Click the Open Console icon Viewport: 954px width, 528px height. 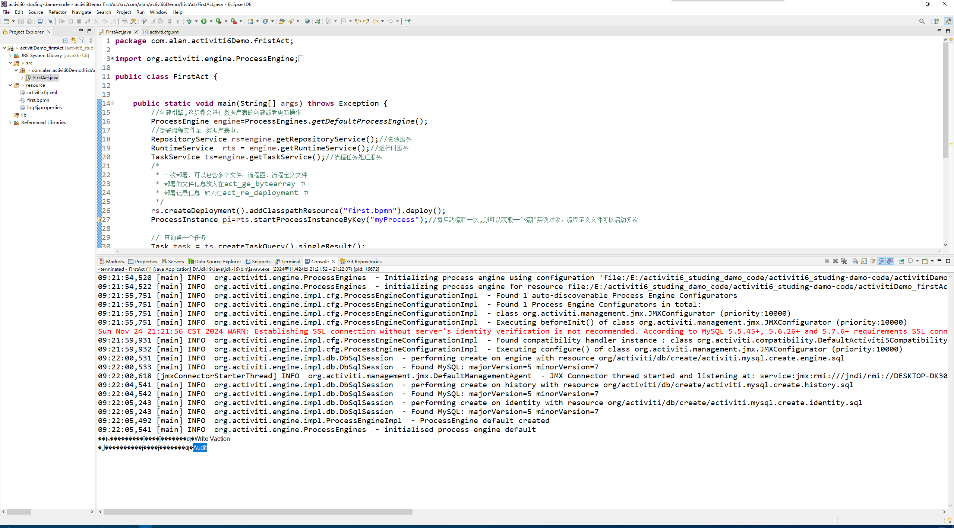(x=925, y=261)
